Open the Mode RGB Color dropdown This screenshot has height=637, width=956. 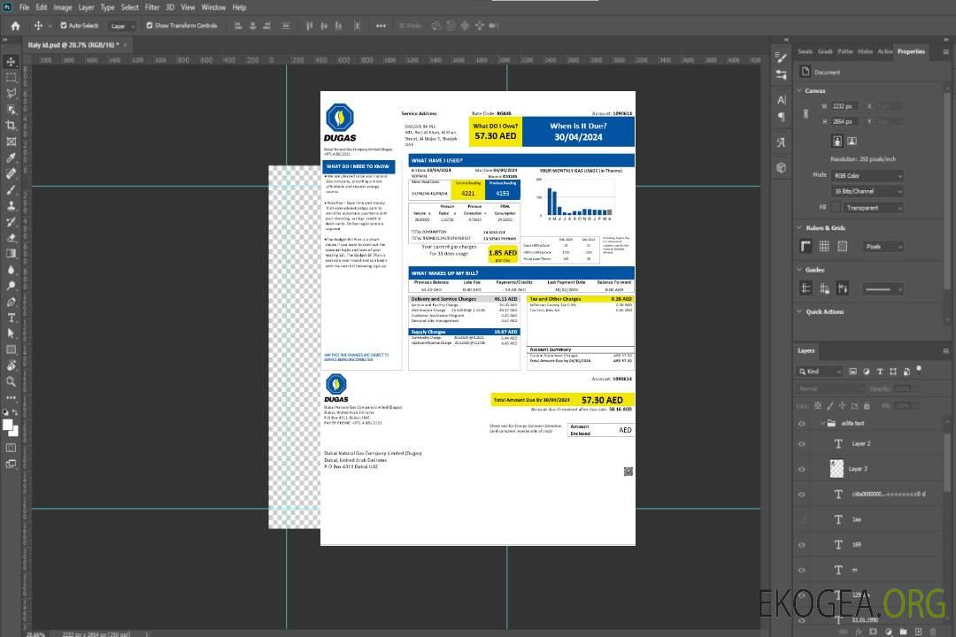[x=867, y=175]
